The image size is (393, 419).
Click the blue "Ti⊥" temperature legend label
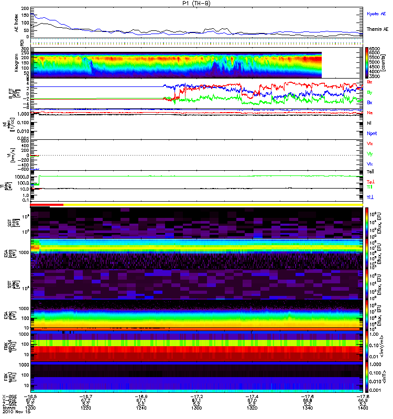[x=370, y=197]
